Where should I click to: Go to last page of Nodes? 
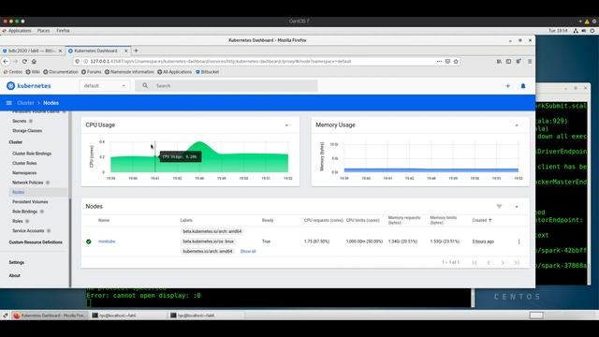517,262
